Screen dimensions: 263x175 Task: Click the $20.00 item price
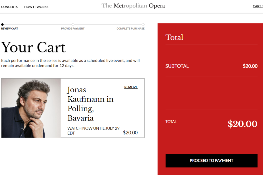(x=130, y=133)
